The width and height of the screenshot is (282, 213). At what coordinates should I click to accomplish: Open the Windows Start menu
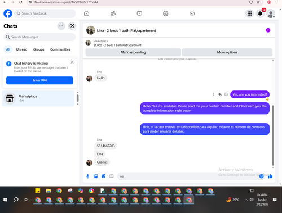pyautogui.click(x=5, y=200)
